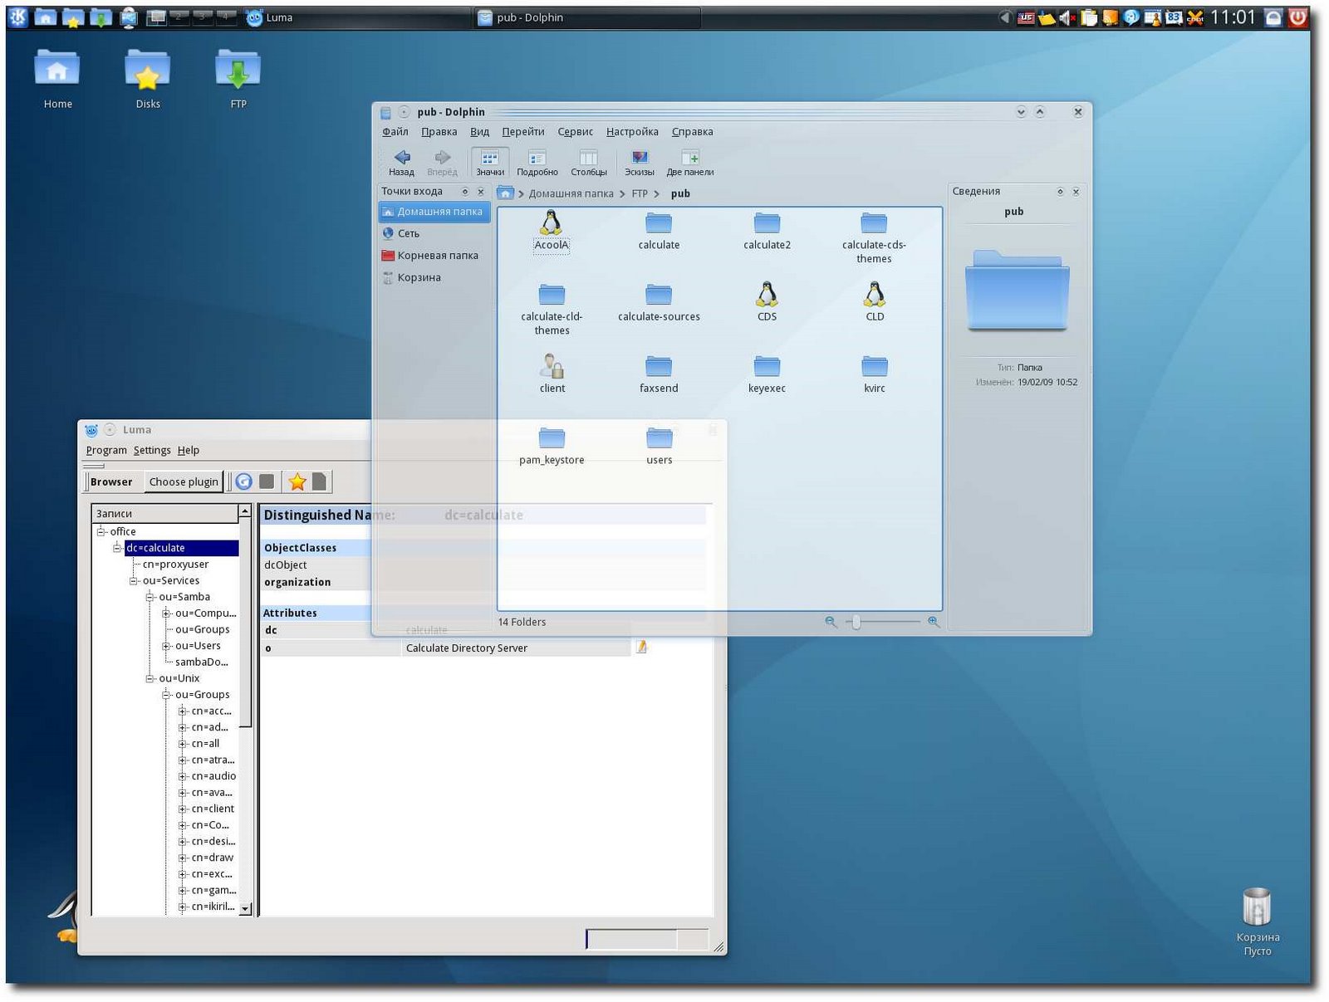Open the Файл menu in Dolphin
The image size is (1329, 1002).
[395, 132]
